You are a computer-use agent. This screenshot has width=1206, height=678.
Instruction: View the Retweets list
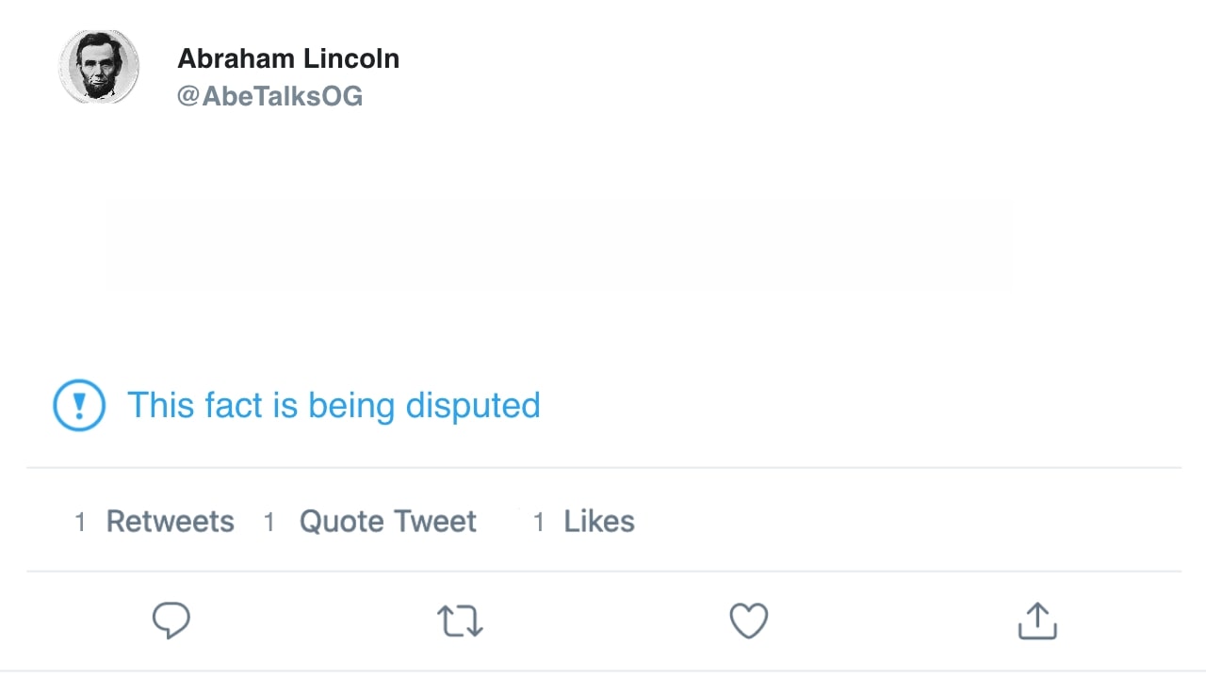coord(170,522)
